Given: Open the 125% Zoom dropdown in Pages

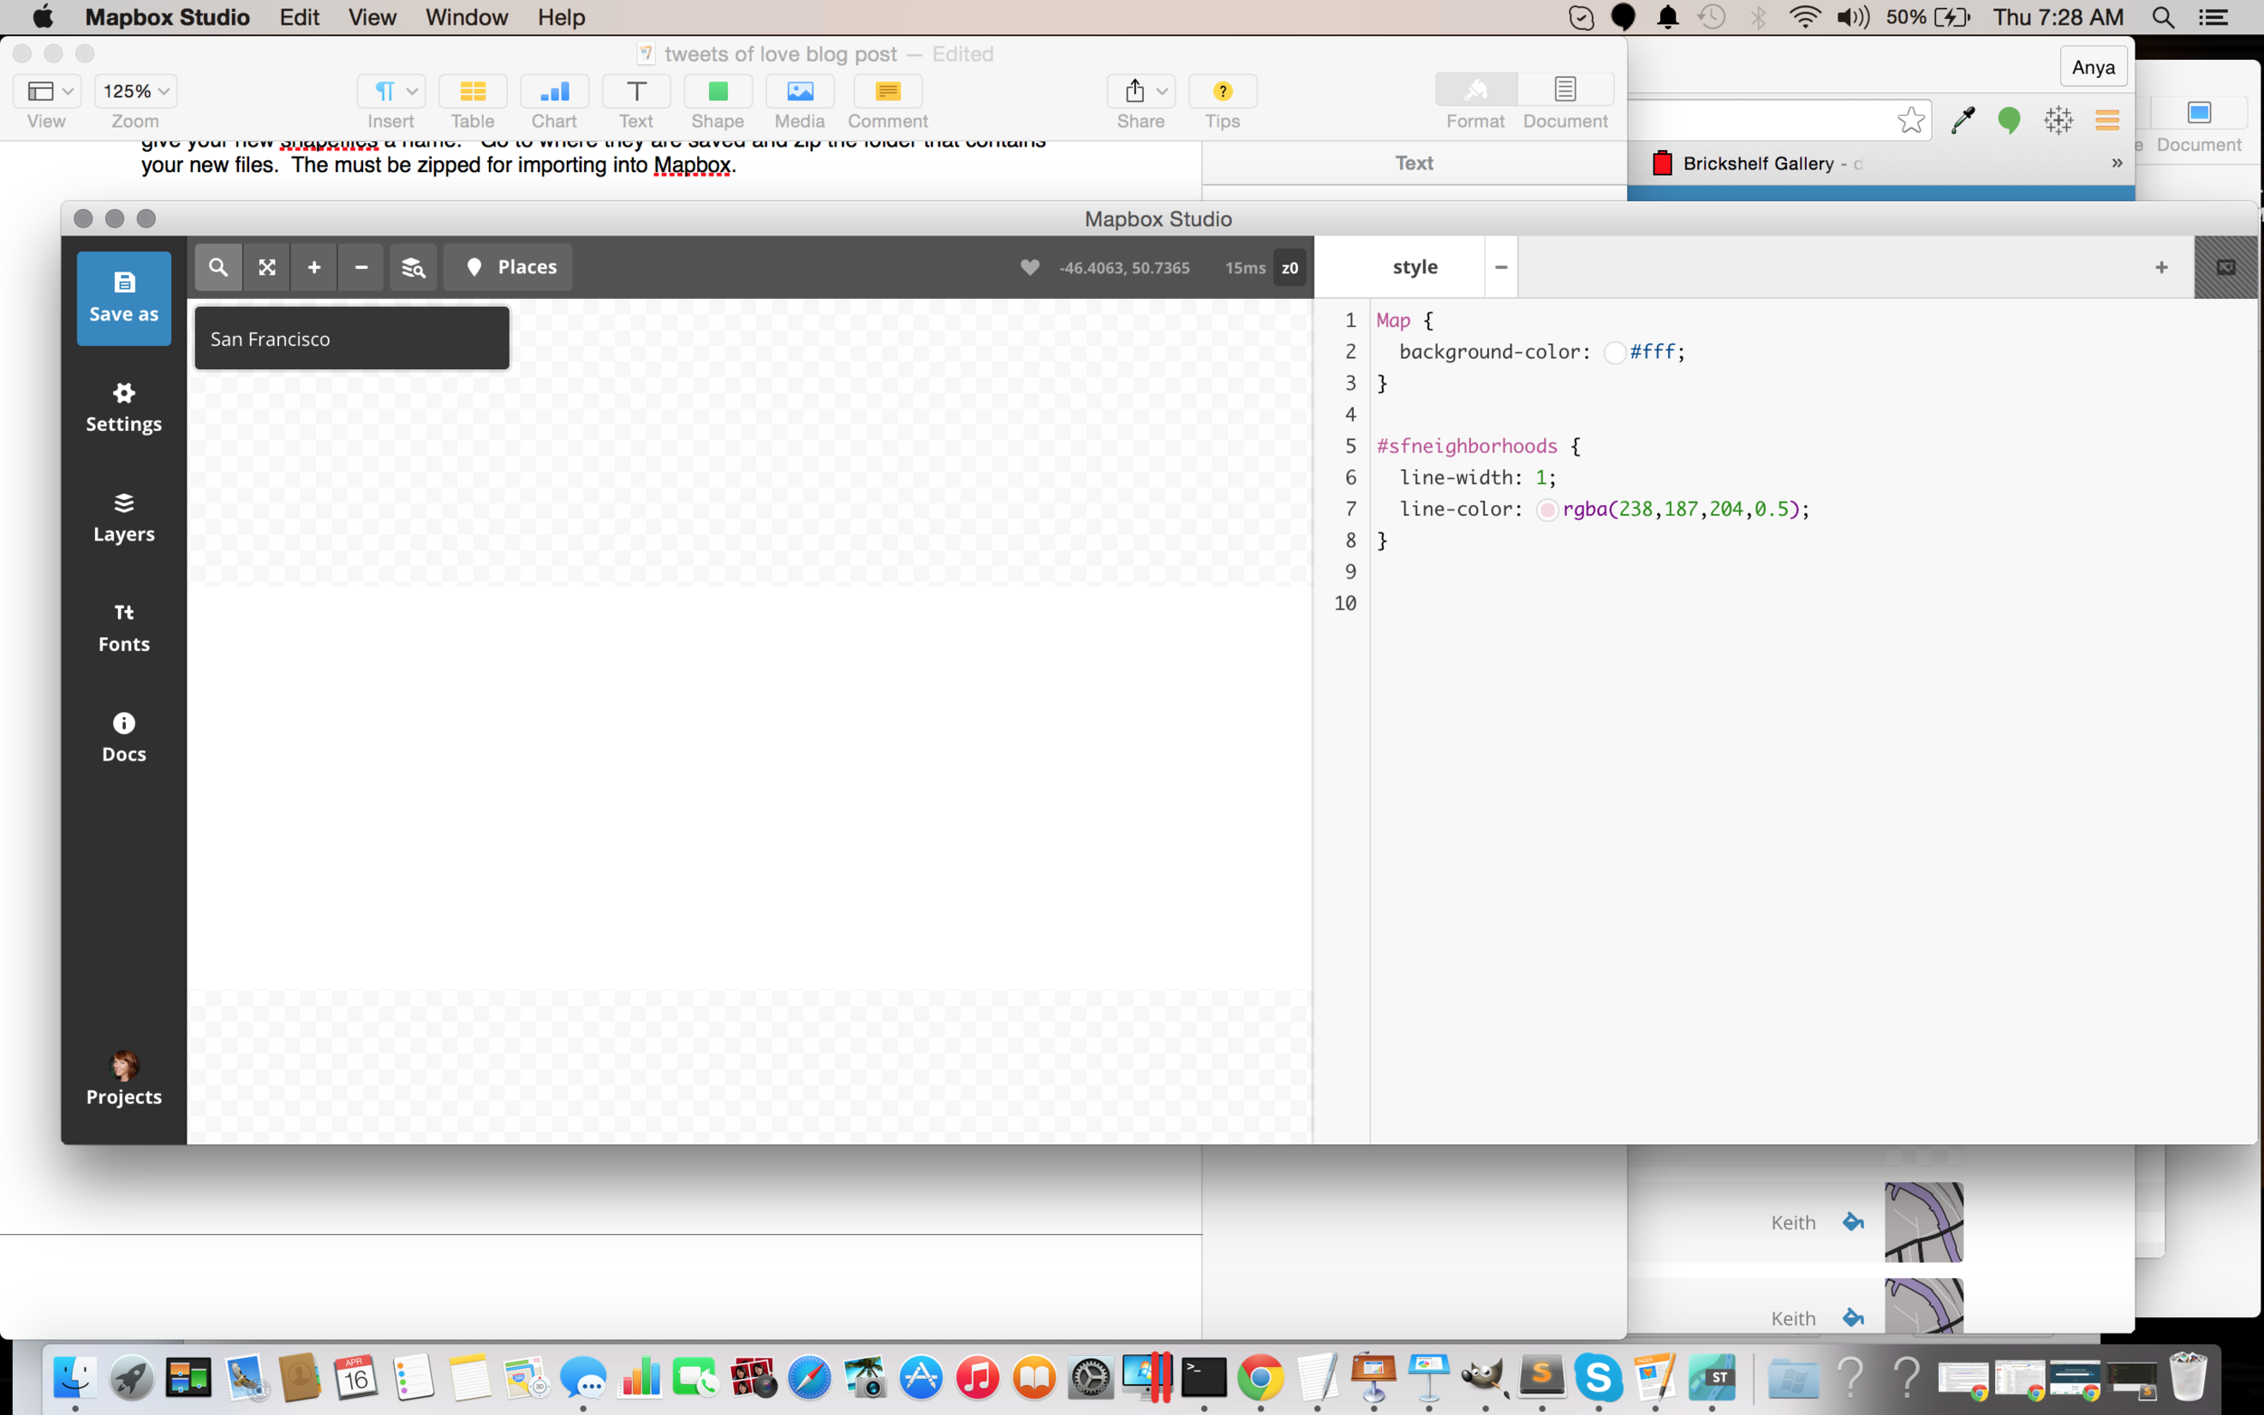Looking at the screenshot, I should click(x=136, y=91).
